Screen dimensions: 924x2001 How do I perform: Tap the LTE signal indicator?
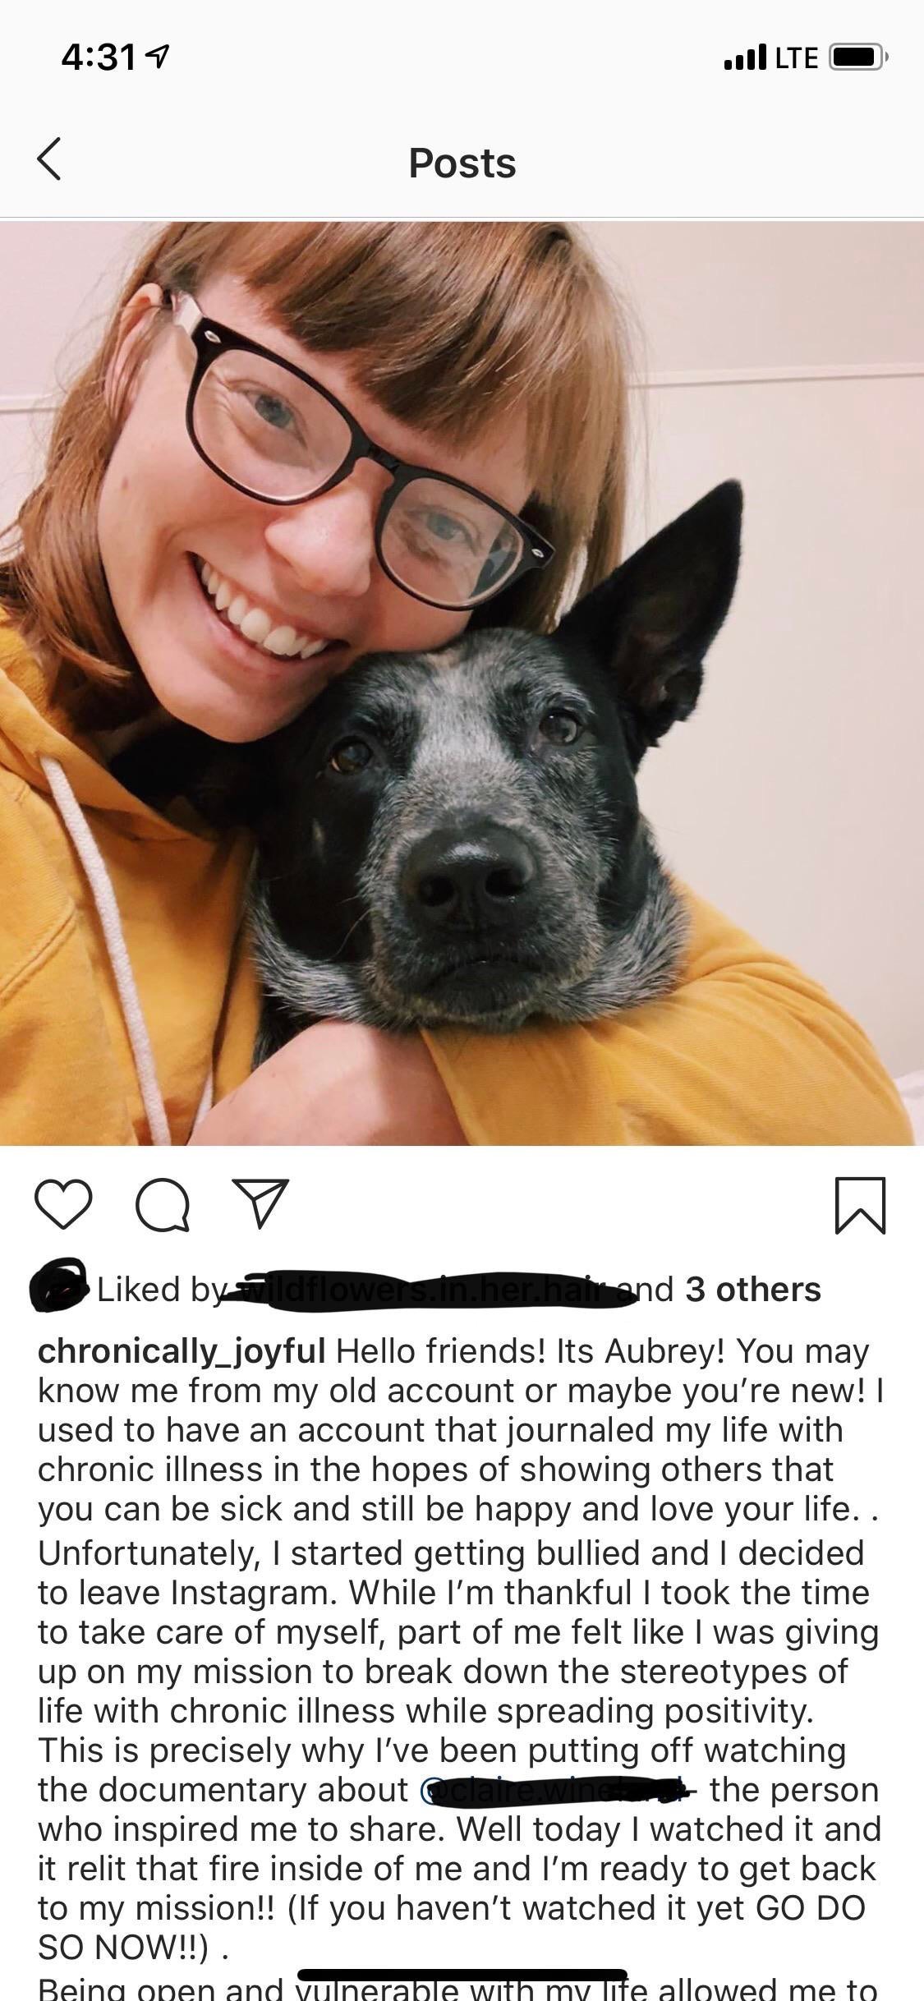point(797,57)
